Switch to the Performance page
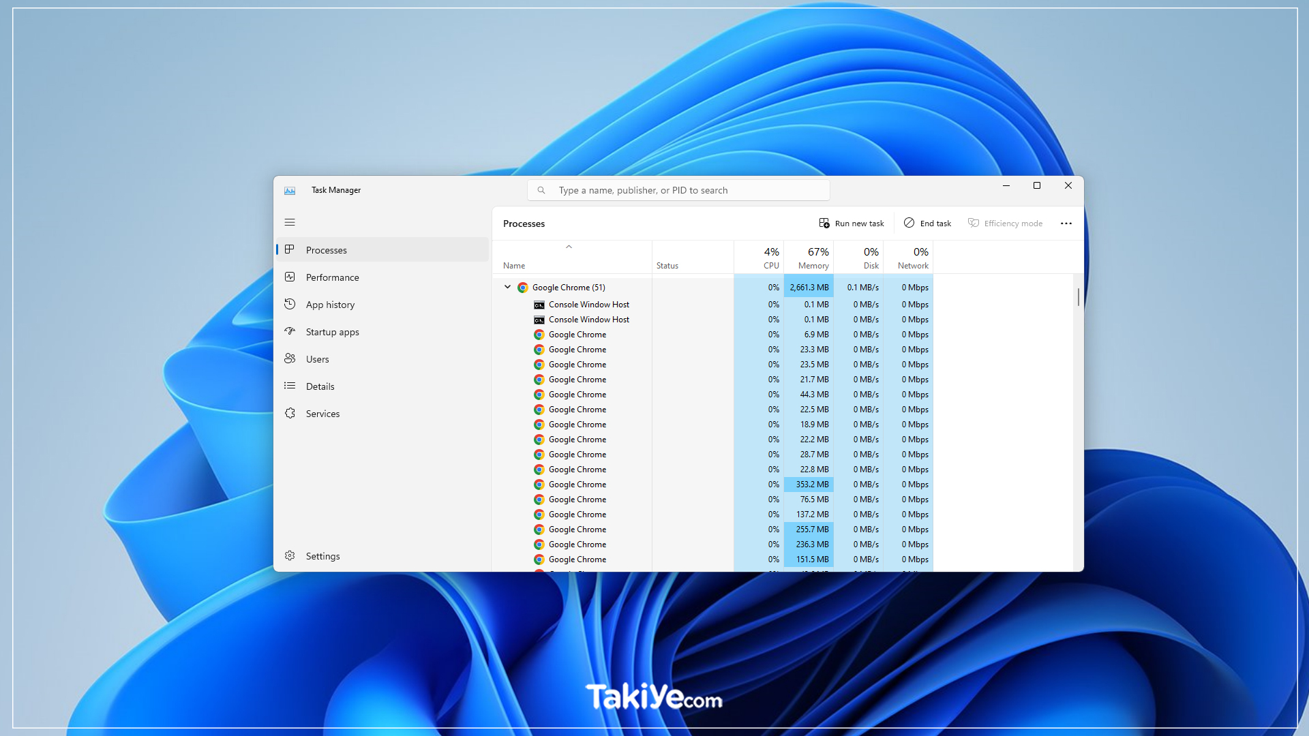The width and height of the screenshot is (1309, 736). [x=382, y=277]
